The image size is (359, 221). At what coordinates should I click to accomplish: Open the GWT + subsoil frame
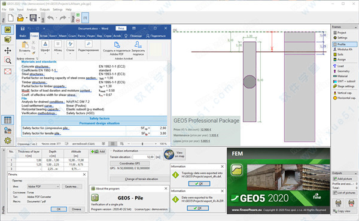pos(344,81)
